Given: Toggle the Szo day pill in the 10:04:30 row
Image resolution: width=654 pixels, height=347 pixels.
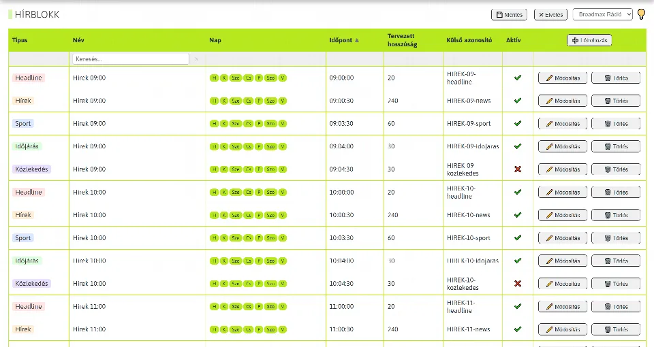Looking at the screenshot, I should pos(270,284).
